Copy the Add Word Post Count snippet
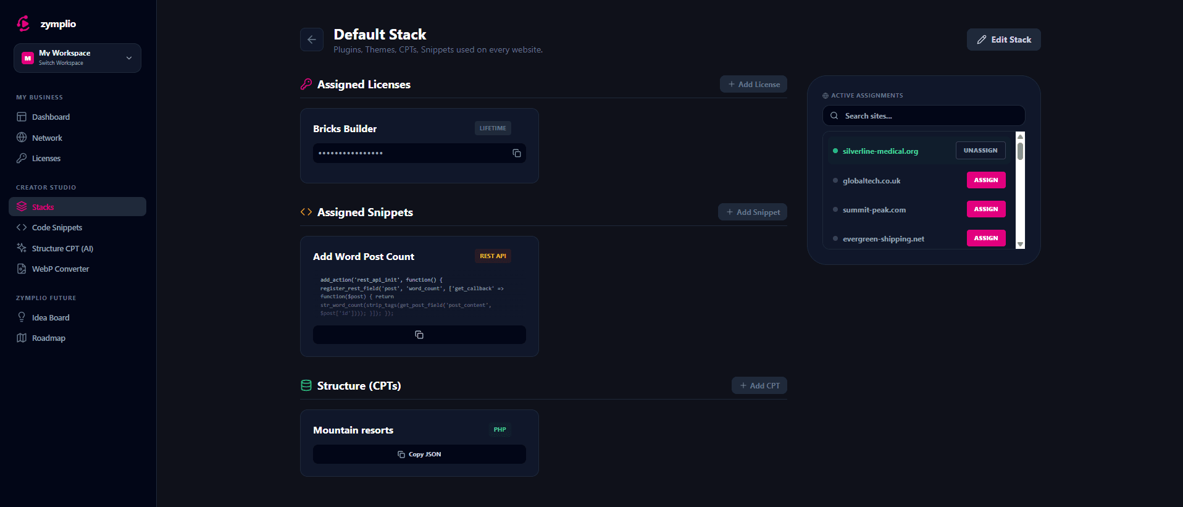 [x=419, y=334]
